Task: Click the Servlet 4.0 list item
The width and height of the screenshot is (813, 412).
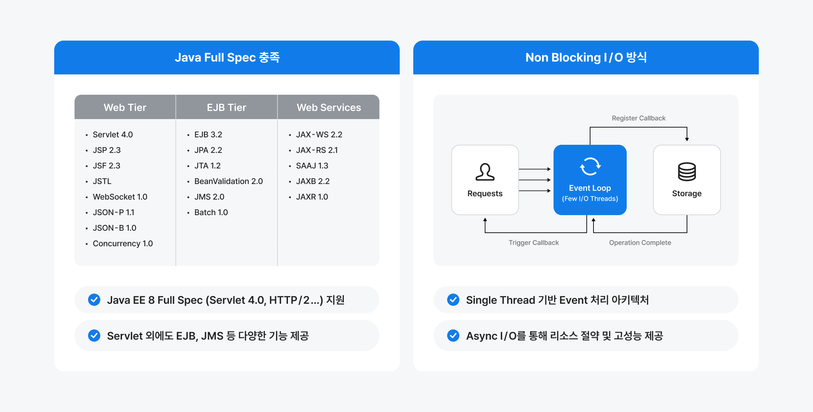Action: [x=113, y=135]
